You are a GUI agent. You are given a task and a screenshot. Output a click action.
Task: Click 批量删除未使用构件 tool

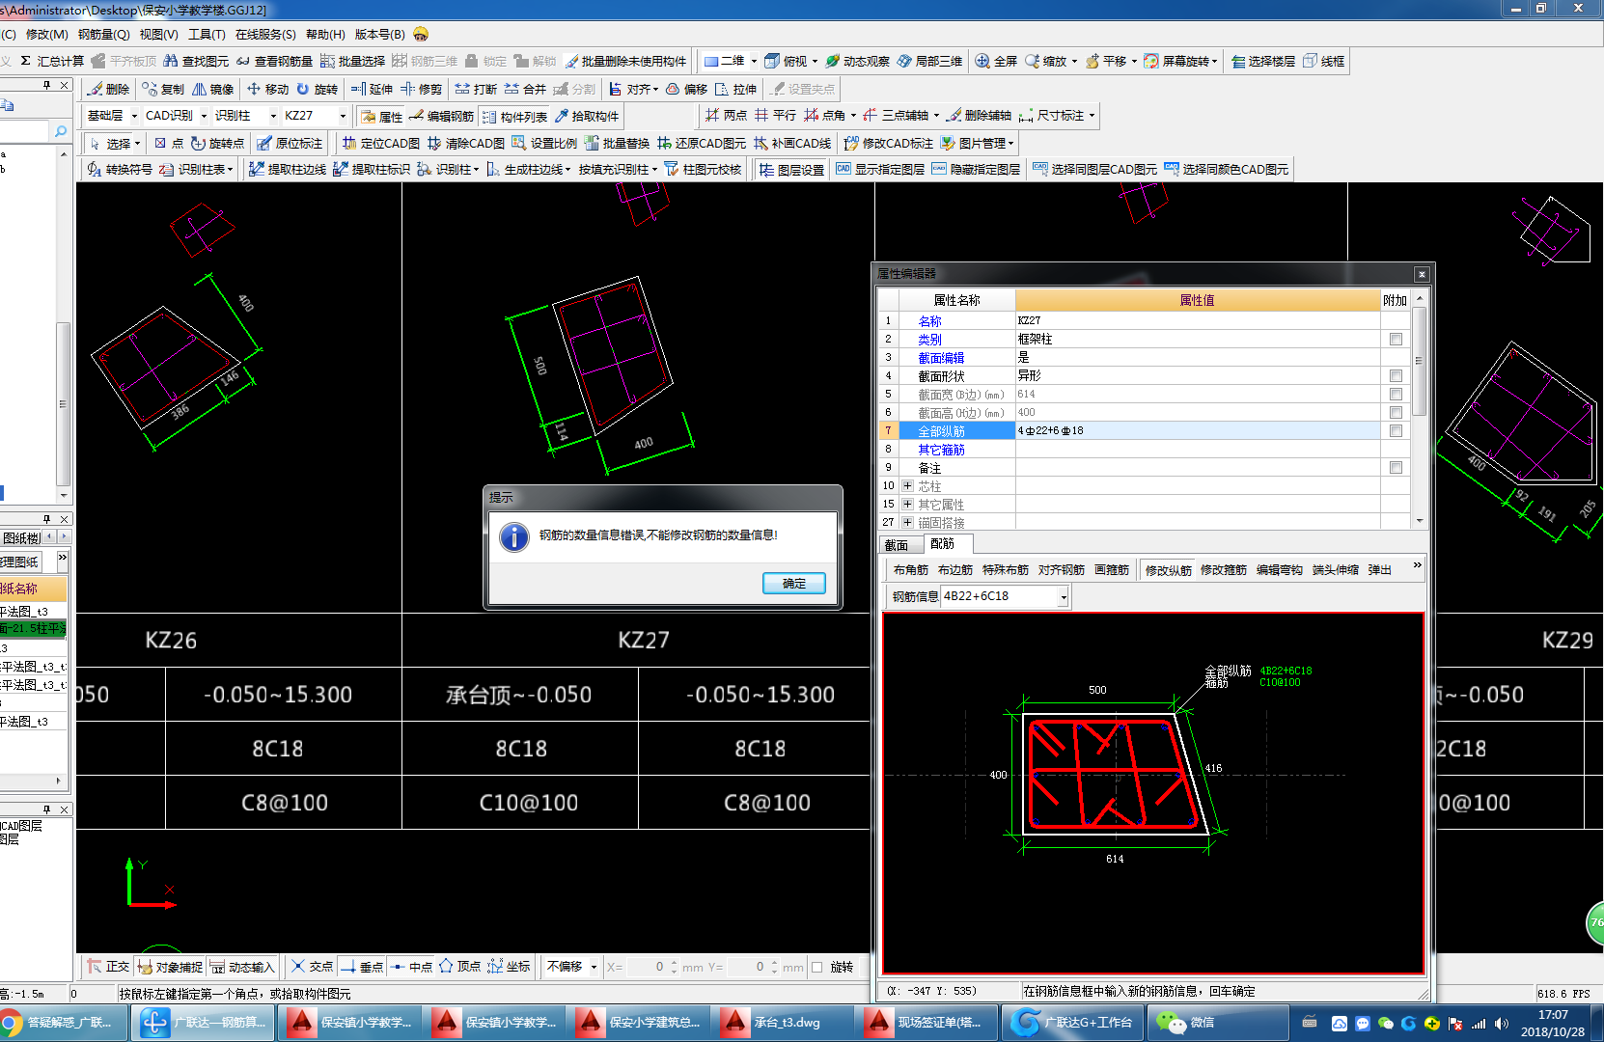click(625, 61)
